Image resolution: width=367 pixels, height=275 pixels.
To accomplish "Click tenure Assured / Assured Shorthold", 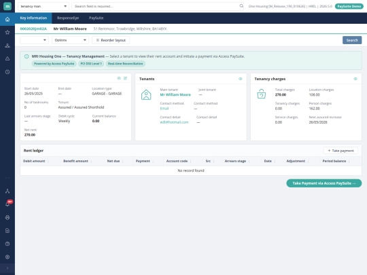I will [x=81, y=107].
